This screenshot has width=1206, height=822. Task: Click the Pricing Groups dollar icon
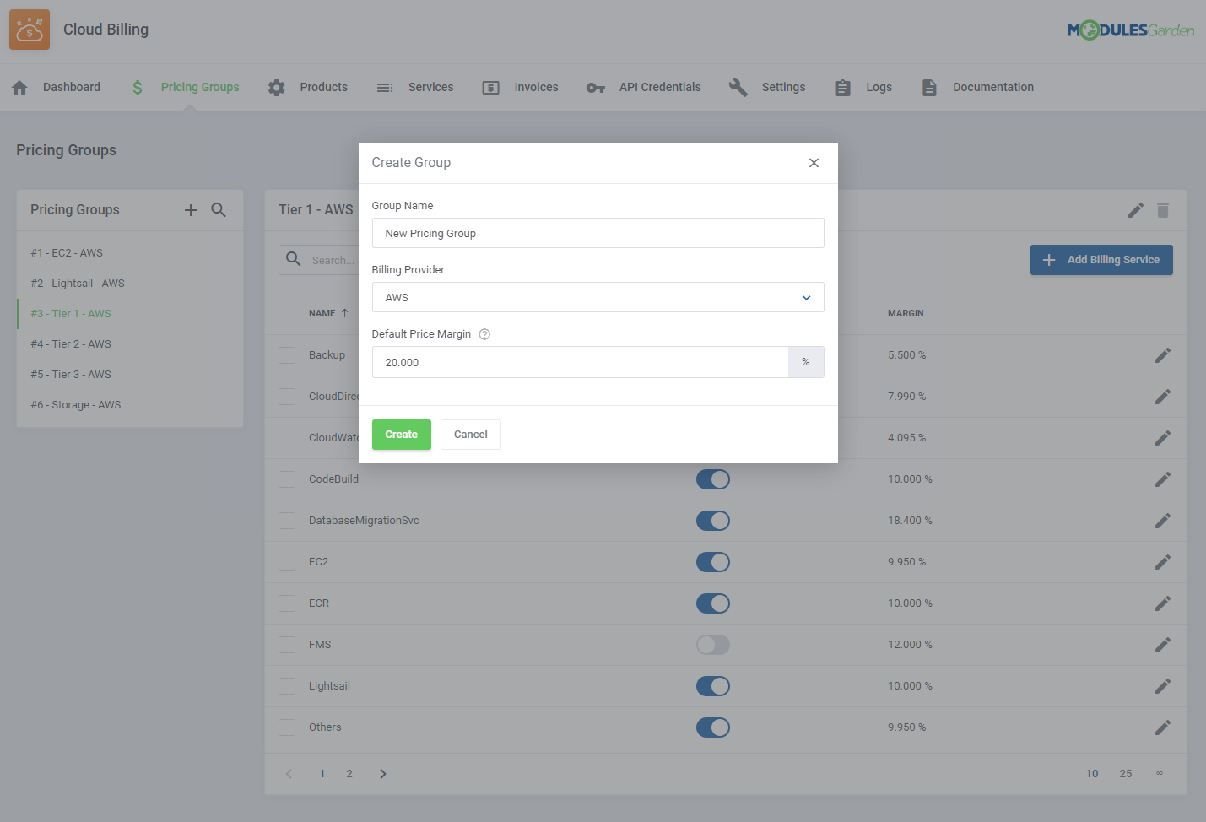click(x=138, y=88)
